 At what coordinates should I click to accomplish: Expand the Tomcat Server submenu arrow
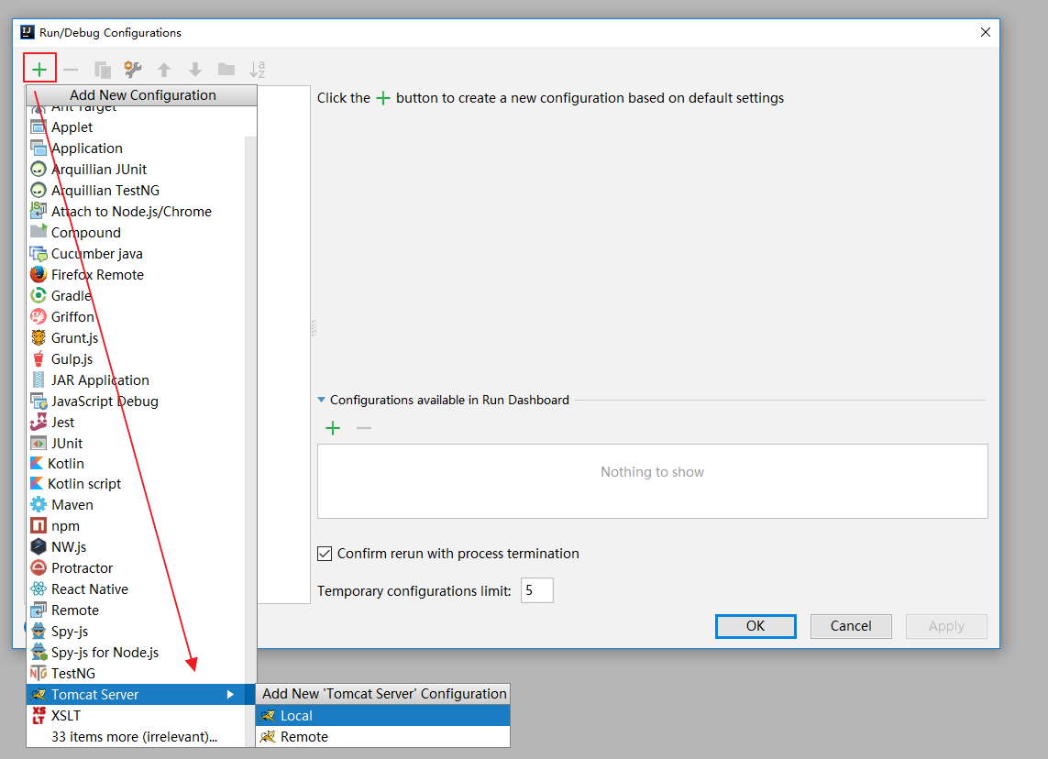click(x=230, y=694)
